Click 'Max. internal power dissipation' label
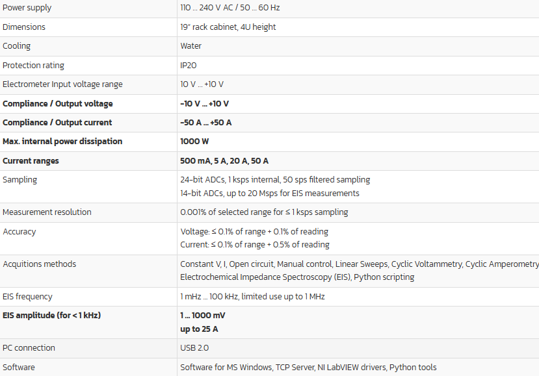The image size is (539, 376). 62,142
